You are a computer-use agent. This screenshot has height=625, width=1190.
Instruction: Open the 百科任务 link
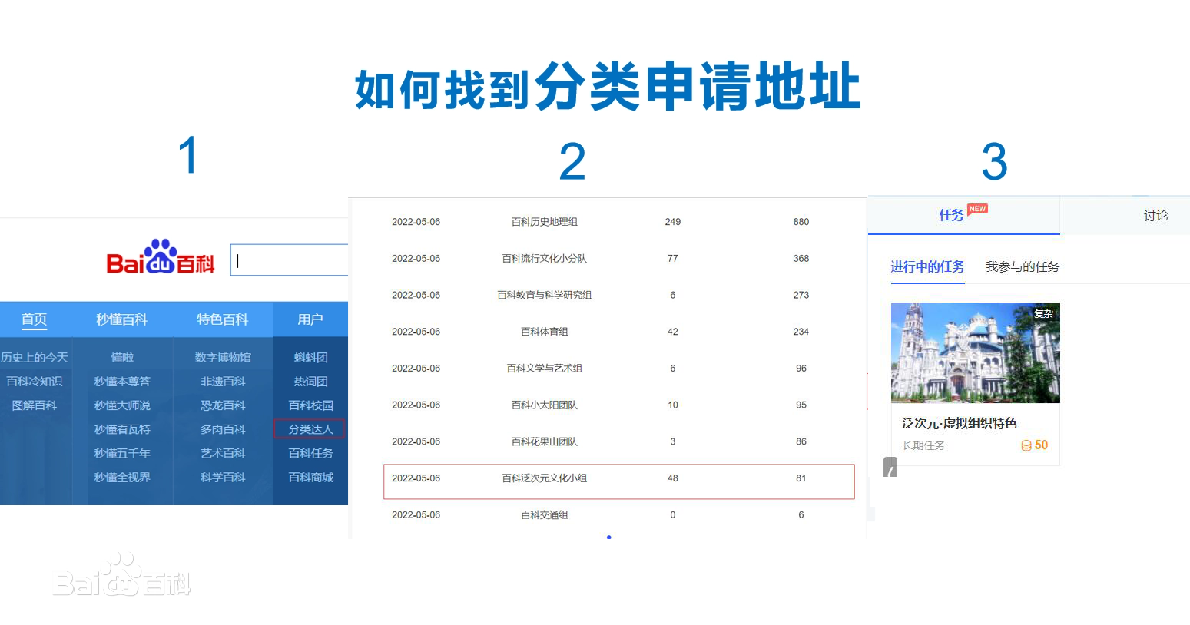click(311, 453)
